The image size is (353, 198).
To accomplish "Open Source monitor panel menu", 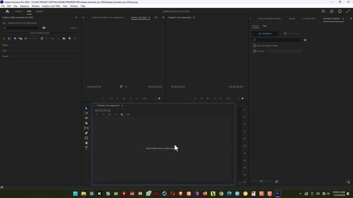I will pos(149,18).
